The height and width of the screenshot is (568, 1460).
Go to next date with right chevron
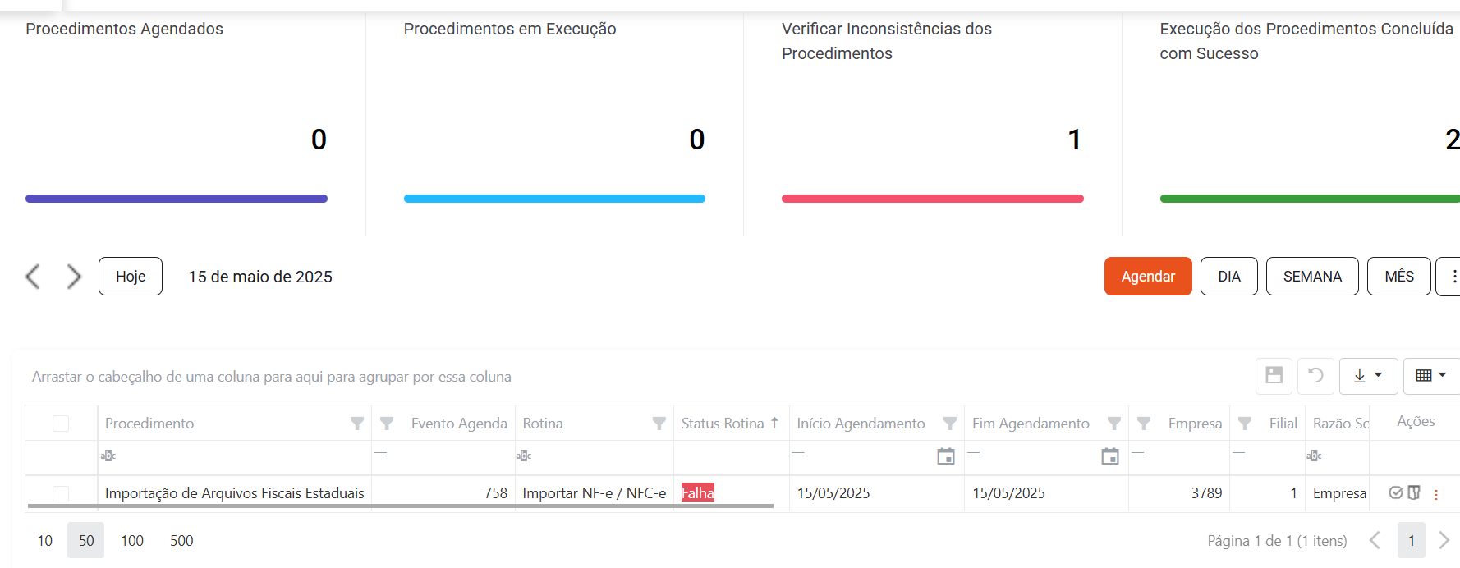pos(74,277)
